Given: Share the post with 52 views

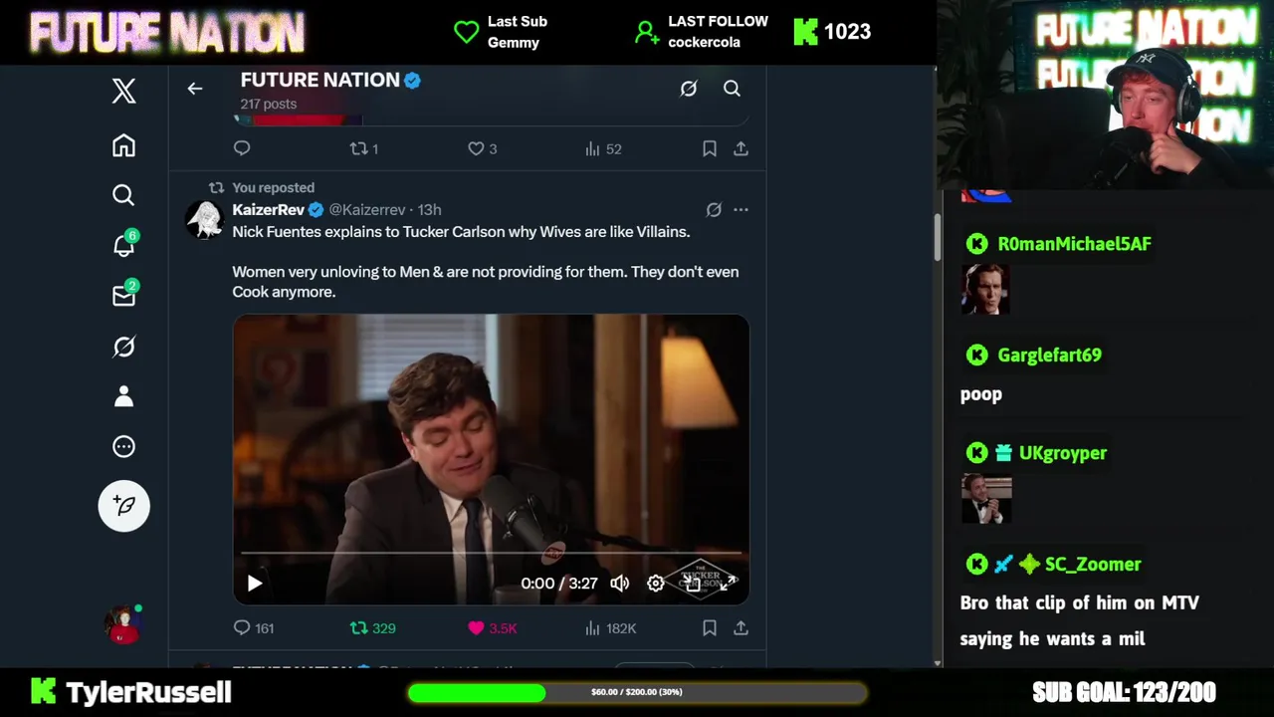Looking at the screenshot, I should tap(741, 148).
